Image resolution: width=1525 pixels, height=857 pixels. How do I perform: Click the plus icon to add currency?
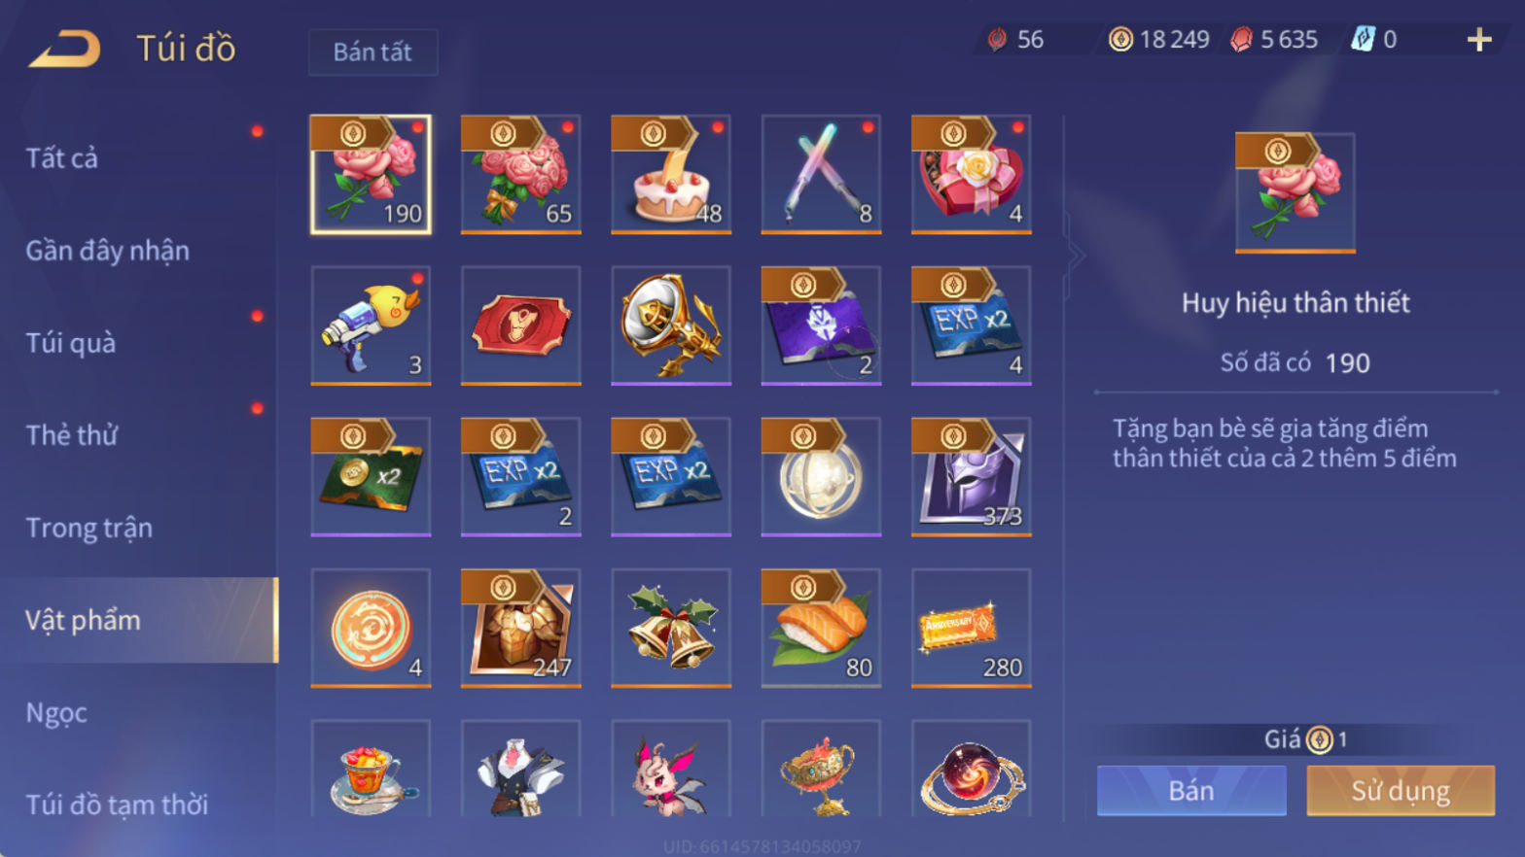tap(1478, 40)
